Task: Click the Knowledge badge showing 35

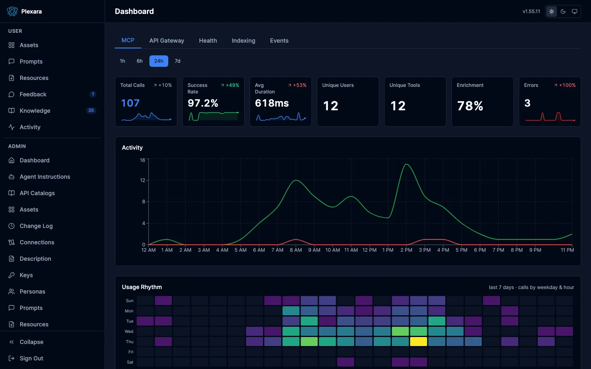Action: tap(91, 111)
